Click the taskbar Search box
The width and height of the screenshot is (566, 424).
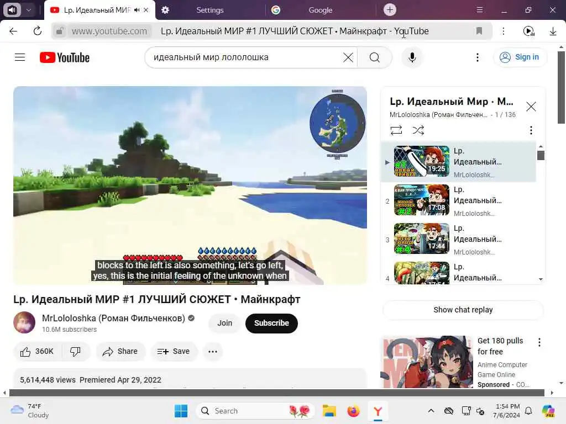(x=255, y=411)
